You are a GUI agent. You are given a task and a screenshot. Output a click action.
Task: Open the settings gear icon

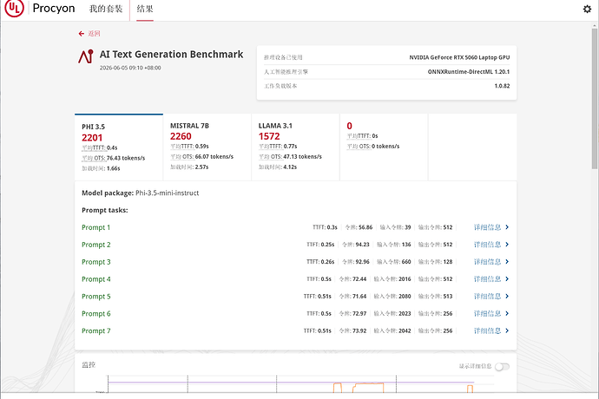tap(587, 9)
